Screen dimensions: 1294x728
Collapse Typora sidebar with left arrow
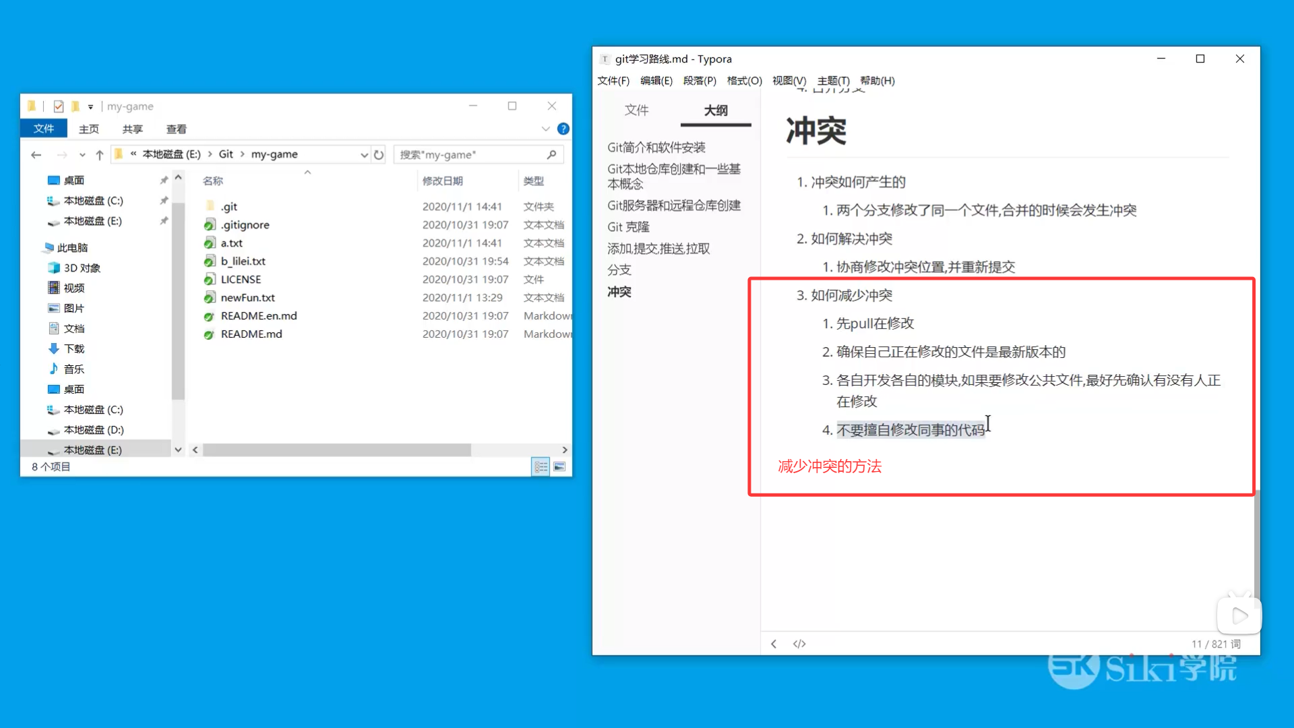[774, 644]
